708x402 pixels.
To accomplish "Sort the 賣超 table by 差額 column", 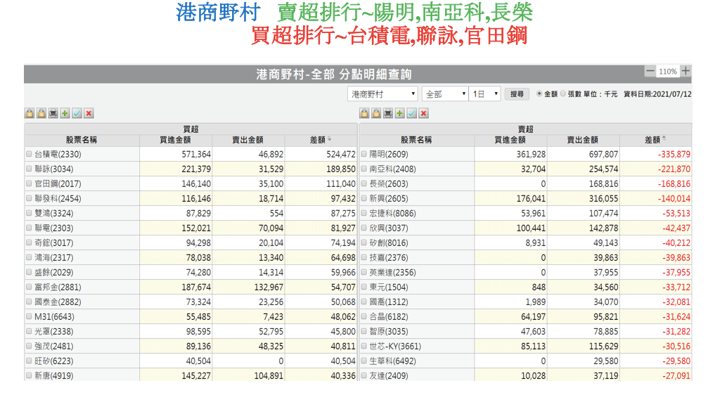I will coord(655,140).
